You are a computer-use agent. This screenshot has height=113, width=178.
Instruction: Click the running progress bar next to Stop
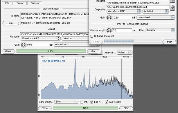click(x=133, y=41)
